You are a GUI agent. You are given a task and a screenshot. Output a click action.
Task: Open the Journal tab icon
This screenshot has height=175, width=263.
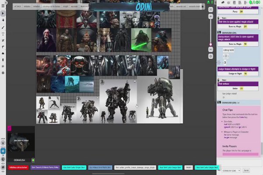click(x=235, y=3)
